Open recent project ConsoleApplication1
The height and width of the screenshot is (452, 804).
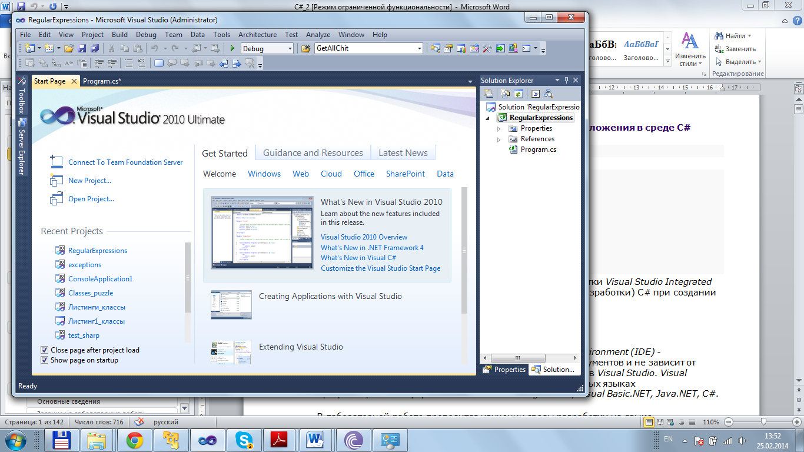click(100, 279)
